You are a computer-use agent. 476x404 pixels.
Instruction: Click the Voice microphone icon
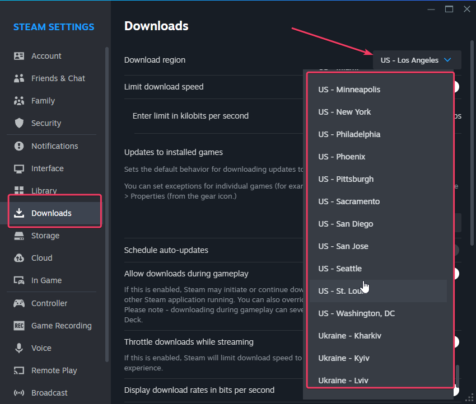click(19, 348)
